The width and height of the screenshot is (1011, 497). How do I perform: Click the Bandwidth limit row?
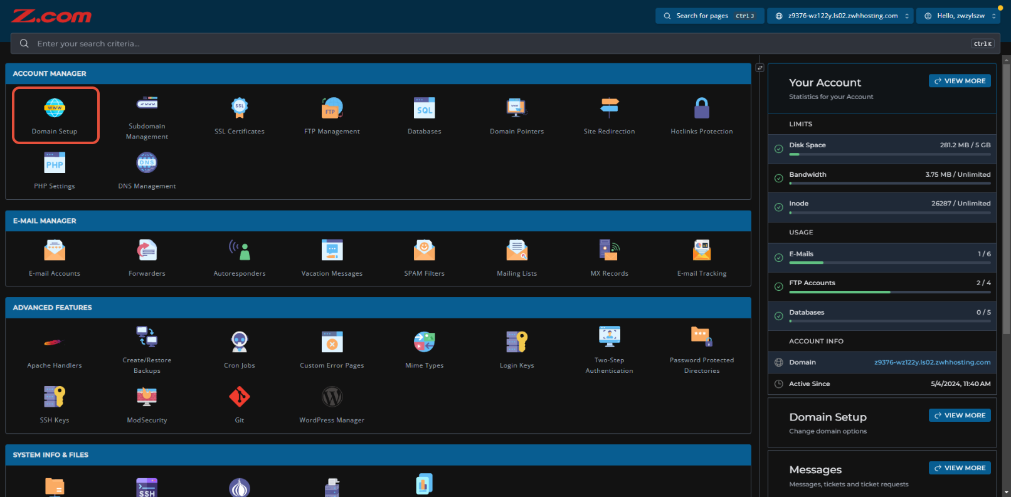pos(882,178)
